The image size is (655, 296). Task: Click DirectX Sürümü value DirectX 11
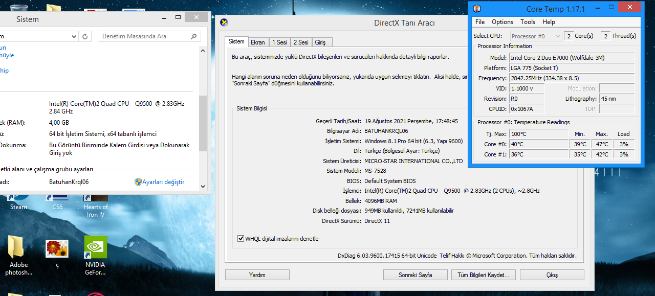pos(377,221)
